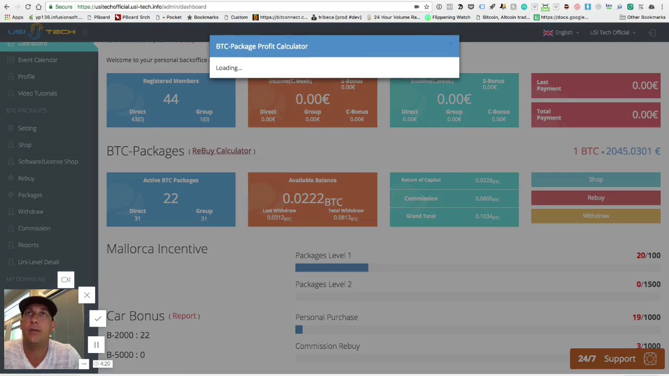This screenshot has height=376, width=669.
Task: Open Reports in the sidebar
Action: pyautogui.click(x=28, y=245)
